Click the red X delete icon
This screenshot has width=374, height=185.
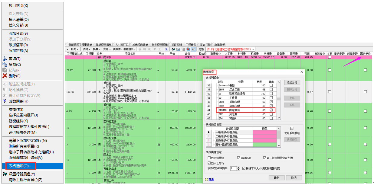point(5,76)
